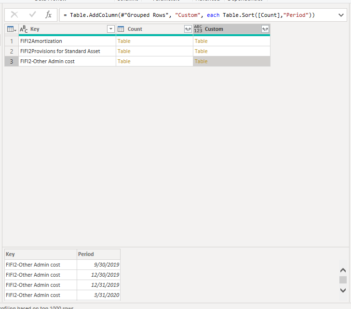Cancel formula edit with X icon
The height and width of the screenshot is (309, 351).
coord(14,15)
